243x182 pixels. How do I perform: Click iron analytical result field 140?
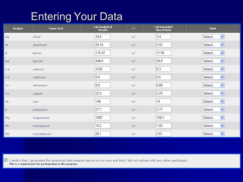pos(103,101)
